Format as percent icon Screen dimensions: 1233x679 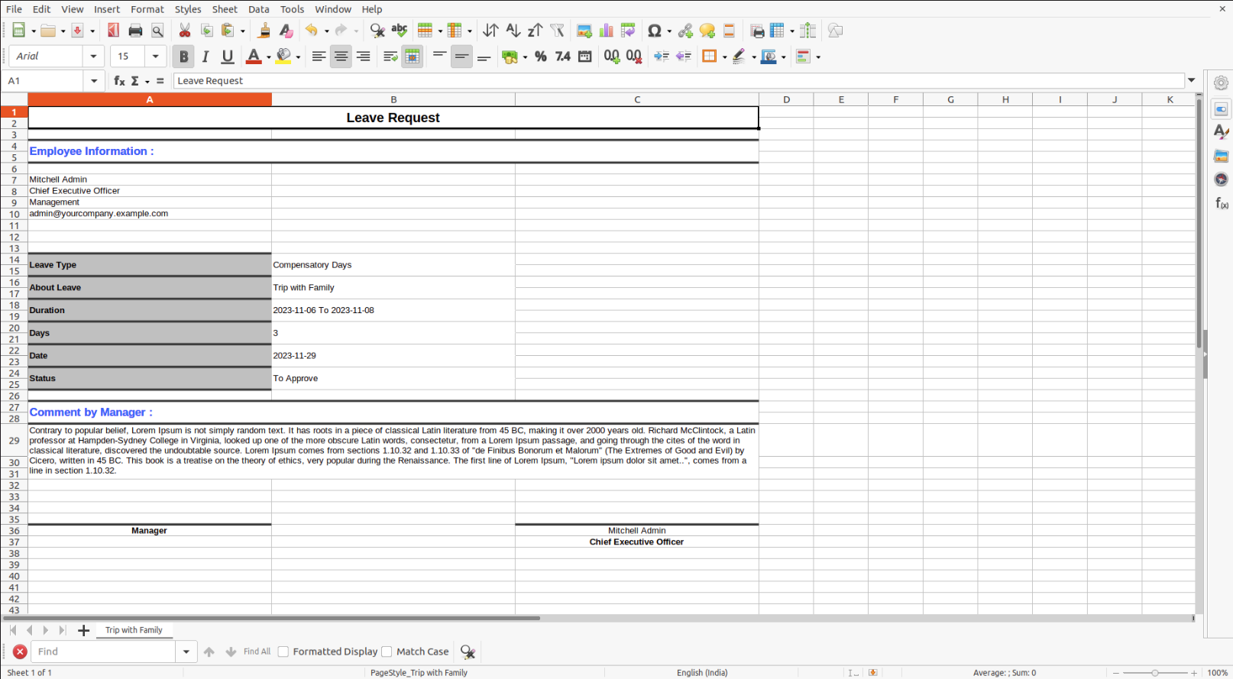tap(541, 57)
